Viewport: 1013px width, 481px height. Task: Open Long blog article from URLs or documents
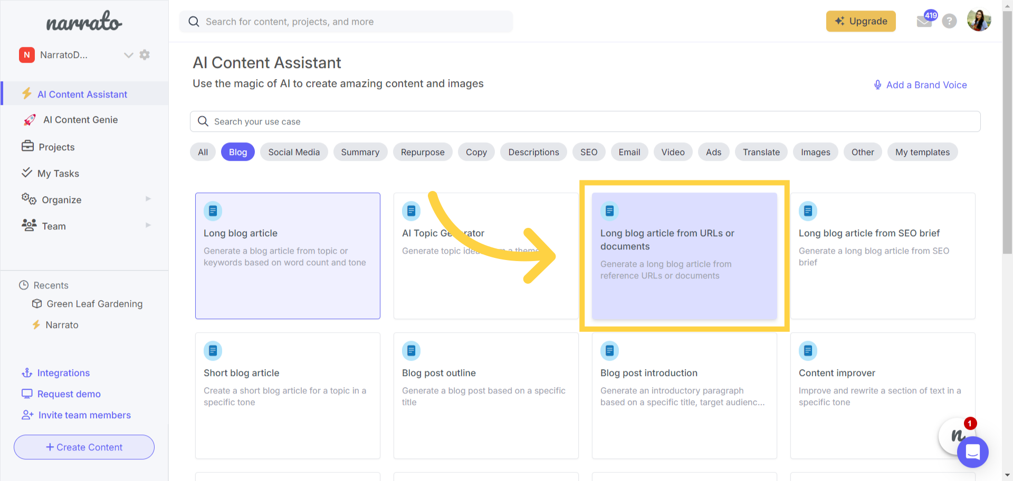tap(684, 256)
